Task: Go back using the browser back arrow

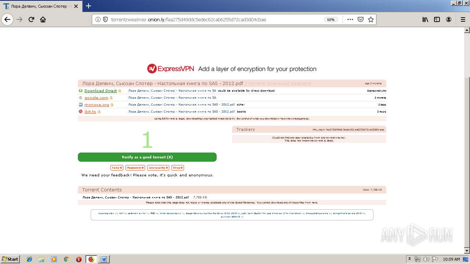Action: 7,19
